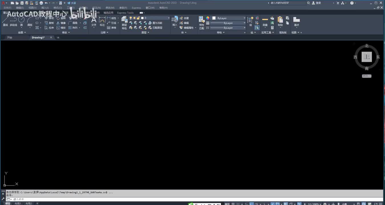The height and width of the screenshot is (205, 385).
Task: Open the 文件(F) File menu
Action: 7,8
